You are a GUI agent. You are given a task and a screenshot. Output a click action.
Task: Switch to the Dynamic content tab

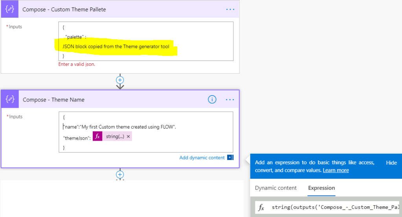point(275,188)
